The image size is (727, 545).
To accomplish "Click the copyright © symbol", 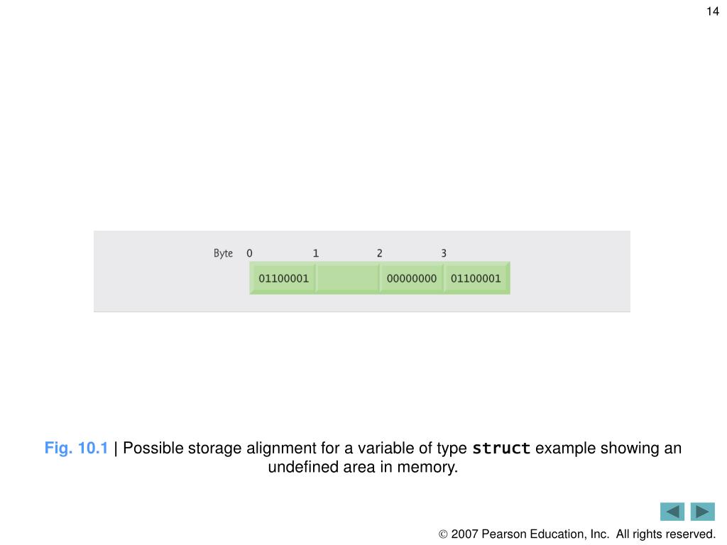I will tap(443, 535).
